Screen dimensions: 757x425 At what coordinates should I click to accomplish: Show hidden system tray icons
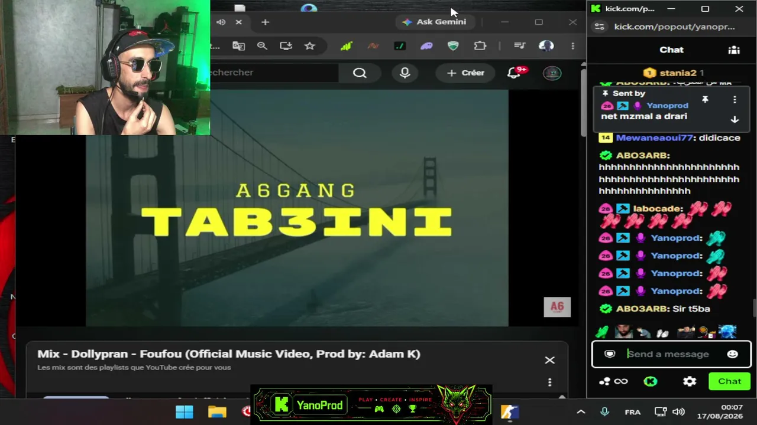point(581,412)
